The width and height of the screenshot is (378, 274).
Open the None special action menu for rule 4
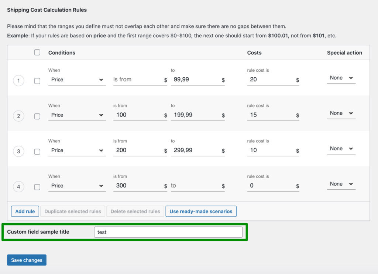pyautogui.click(x=340, y=184)
